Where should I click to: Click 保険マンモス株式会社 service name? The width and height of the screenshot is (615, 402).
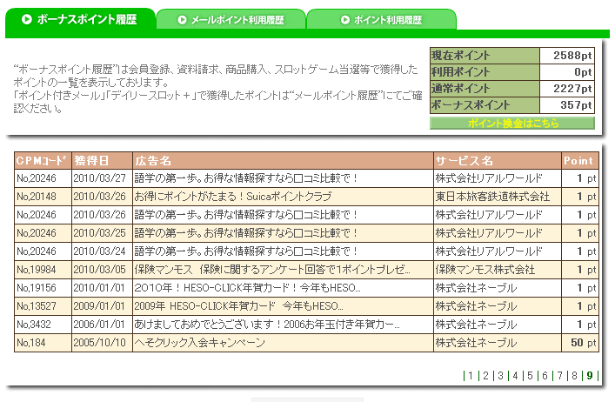click(485, 270)
